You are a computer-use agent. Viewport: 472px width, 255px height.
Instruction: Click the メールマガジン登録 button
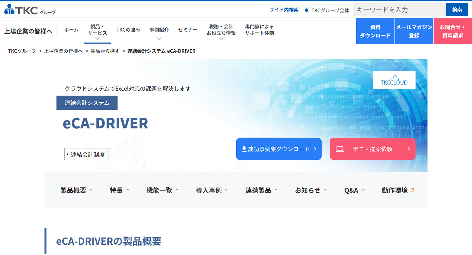(414, 31)
